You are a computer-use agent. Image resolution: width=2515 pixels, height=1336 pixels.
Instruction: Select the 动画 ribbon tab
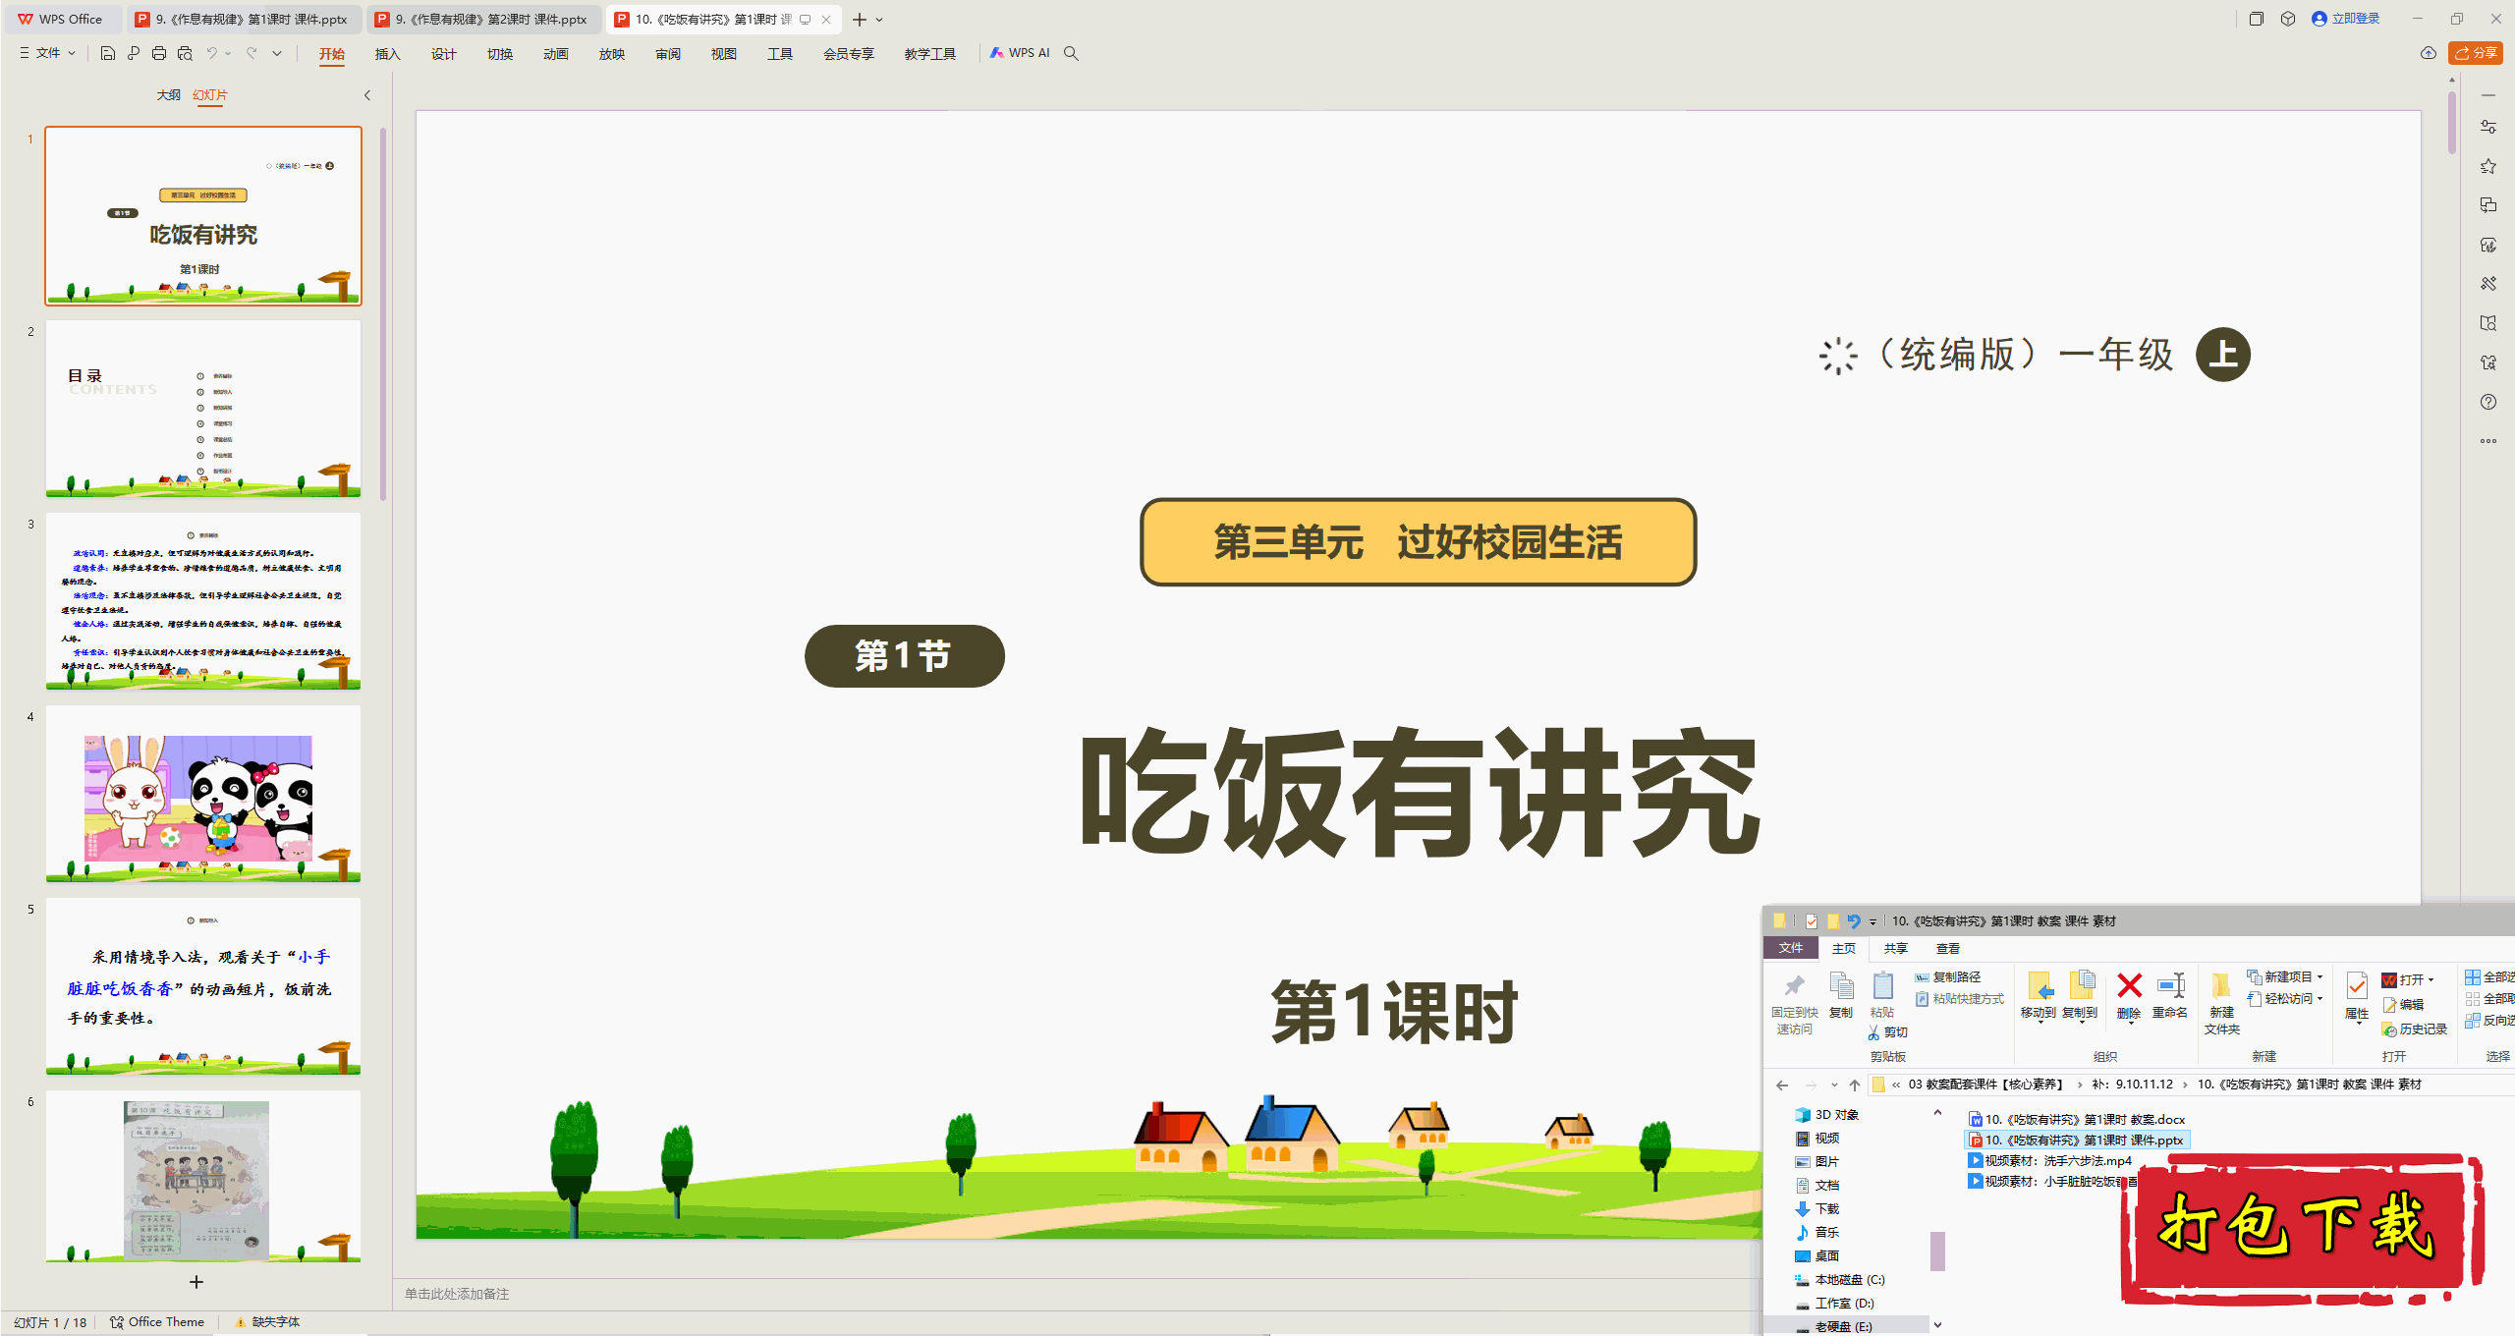[556, 54]
